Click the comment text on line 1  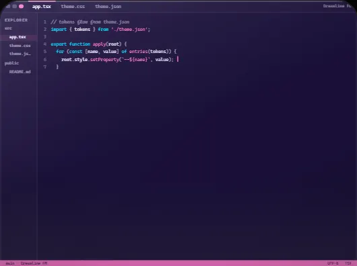tap(90, 22)
